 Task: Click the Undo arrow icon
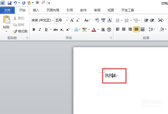pos(15,3)
